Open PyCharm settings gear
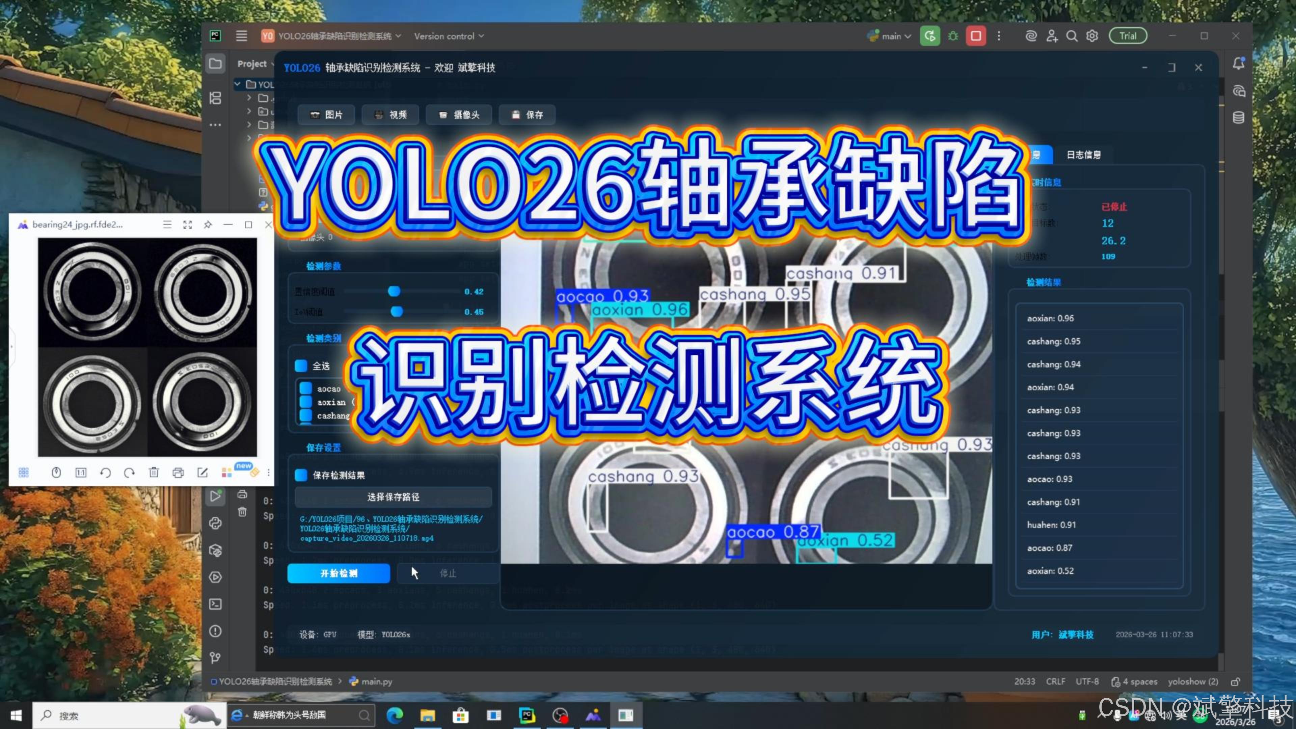This screenshot has width=1296, height=729. 1092,36
